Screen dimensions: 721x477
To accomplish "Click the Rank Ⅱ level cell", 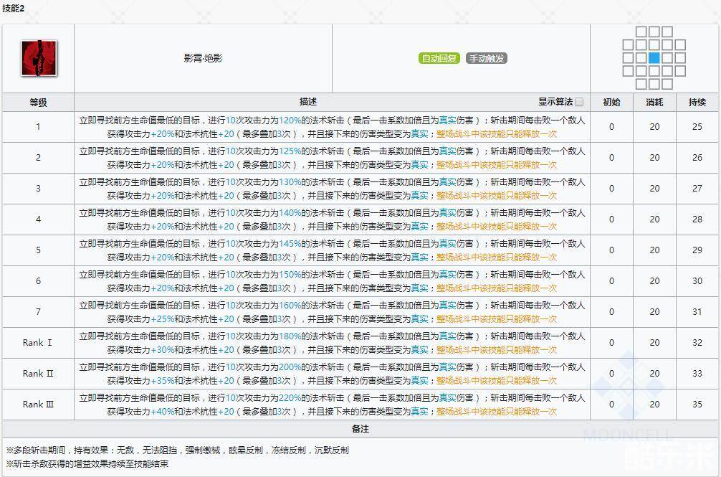I will (38, 374).
